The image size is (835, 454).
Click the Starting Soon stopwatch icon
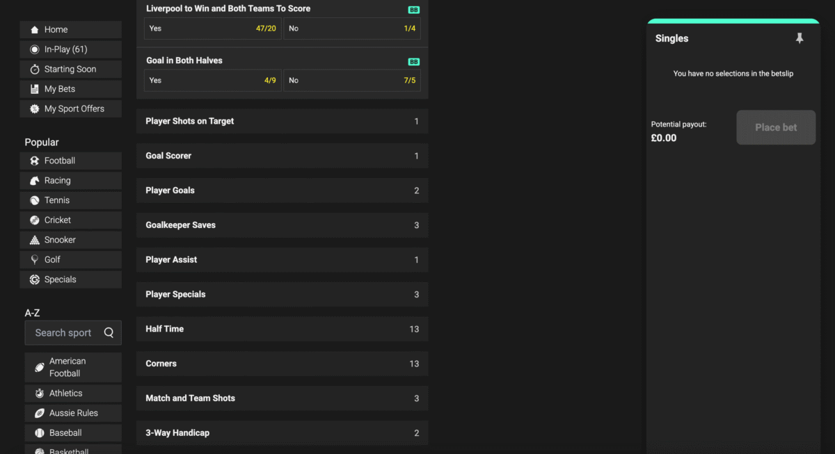[35, 70]
